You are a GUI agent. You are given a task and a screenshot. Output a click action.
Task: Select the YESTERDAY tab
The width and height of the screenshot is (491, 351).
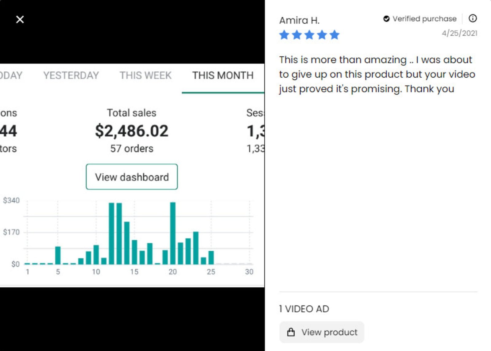71,75
